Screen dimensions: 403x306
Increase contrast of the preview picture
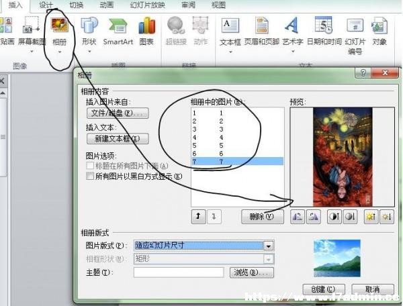pos(334,217)
